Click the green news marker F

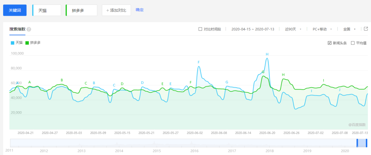point(190,82)
